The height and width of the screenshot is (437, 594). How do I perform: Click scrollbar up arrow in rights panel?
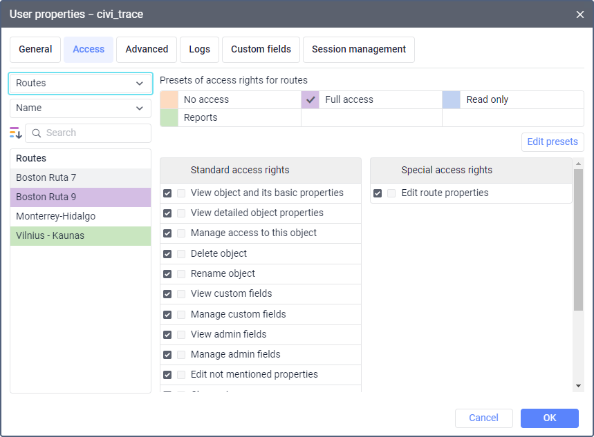(x=578, y=163)
